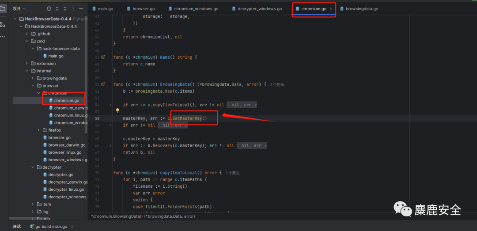The image size is (477, 231).
Task: Click the Go file icon of decrypter.go
Action: 45,175
